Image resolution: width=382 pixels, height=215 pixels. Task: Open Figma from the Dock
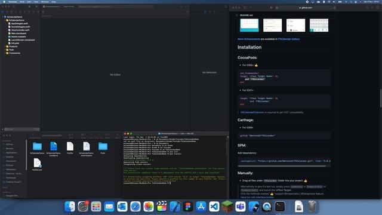pyautogui.click(x=188, y=207)
